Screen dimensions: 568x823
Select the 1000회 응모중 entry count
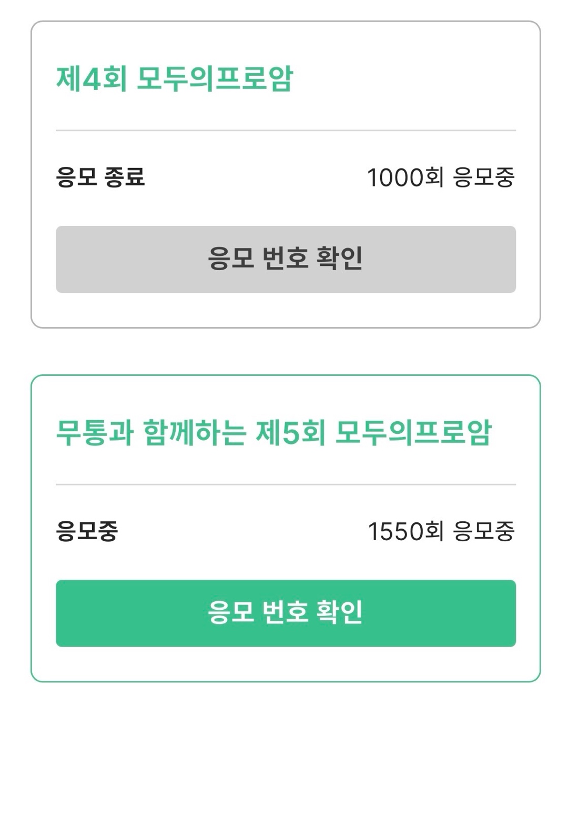coord(440,177)
